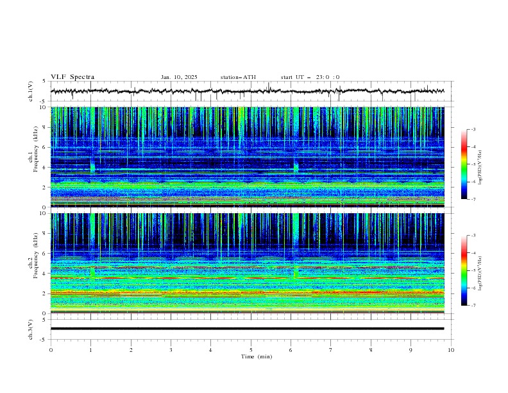Click the "5" tick on ch.1(V) axis
508x393 pixels.
tap(44, 81)
